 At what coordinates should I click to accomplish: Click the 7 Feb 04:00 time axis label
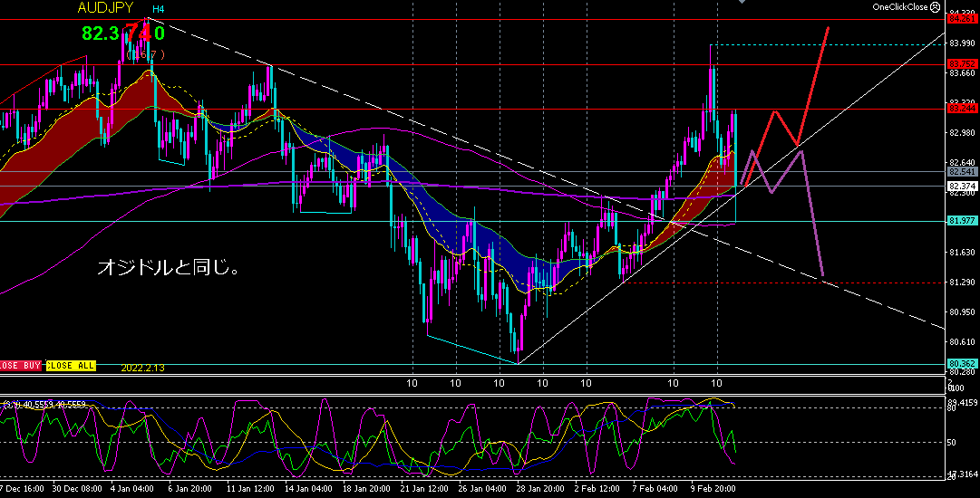(655, 489)
